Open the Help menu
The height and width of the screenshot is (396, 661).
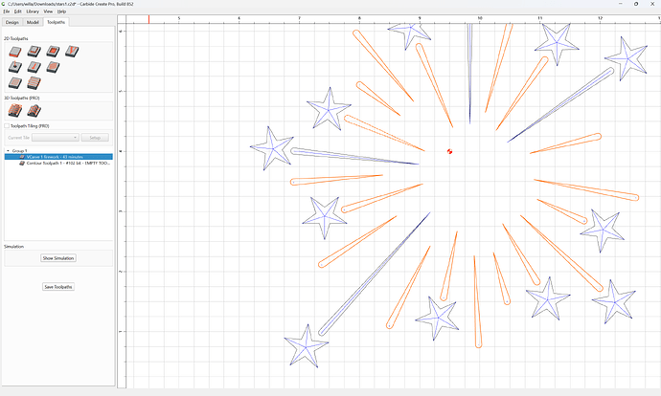61,11
